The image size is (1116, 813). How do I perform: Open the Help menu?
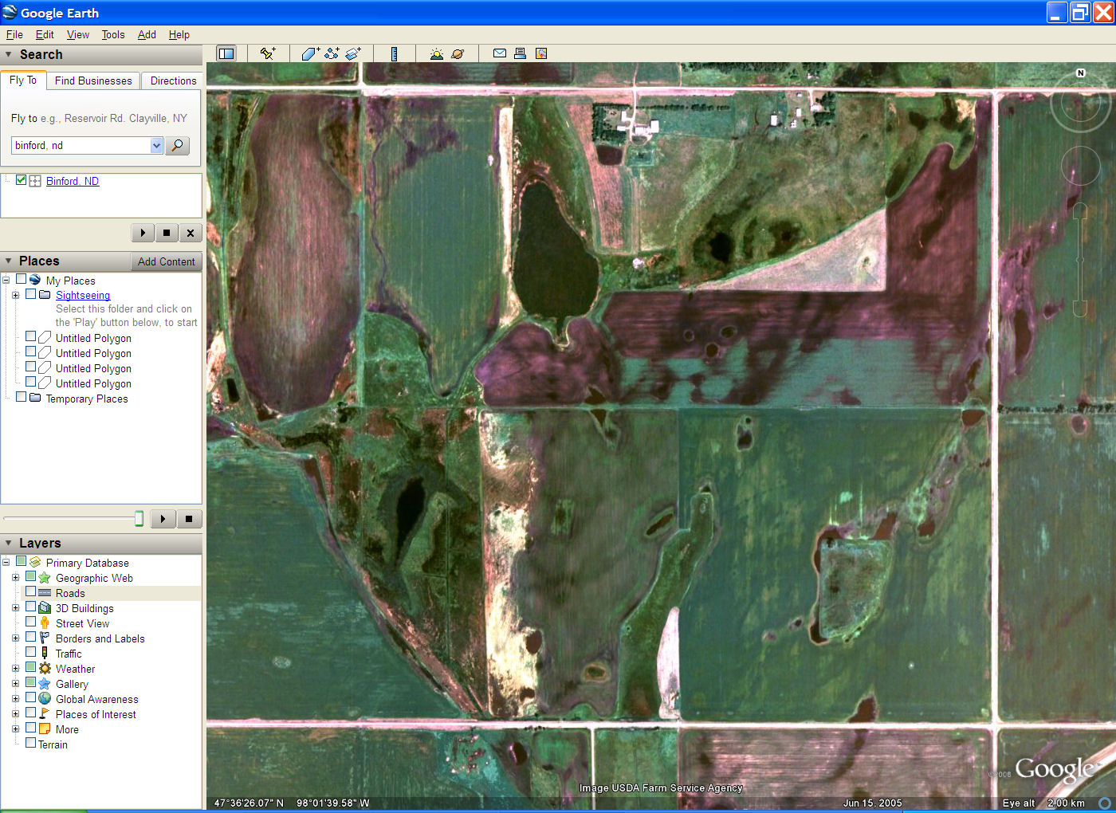179,34
